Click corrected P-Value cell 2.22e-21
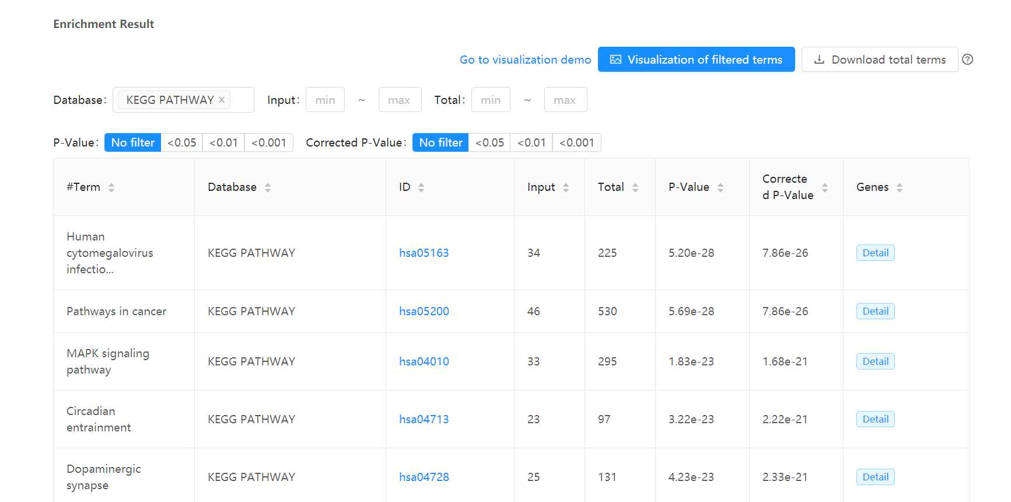This screenshot has height=502, width=1011. [785, 419]
